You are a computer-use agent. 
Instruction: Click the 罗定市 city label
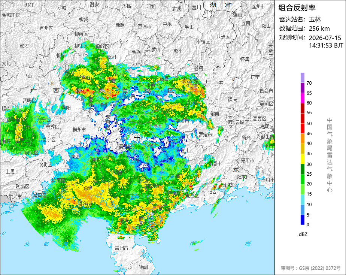pos(205,135)
